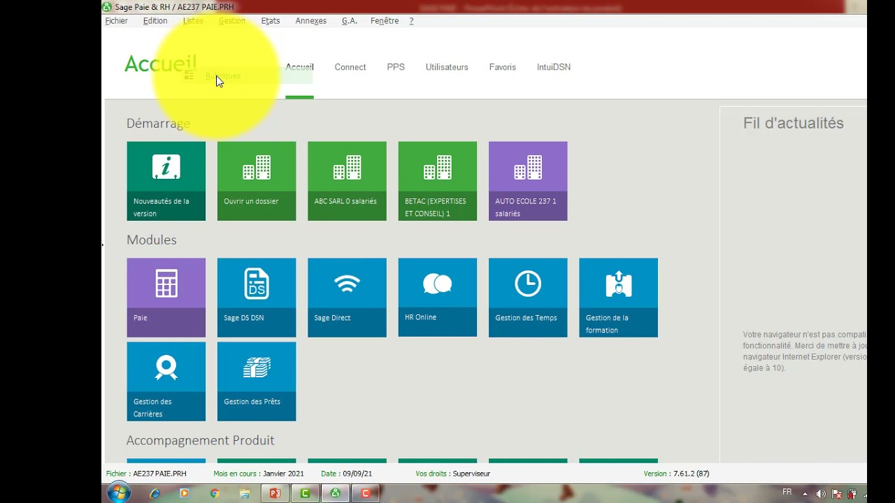Click the Accompagnement Produit section heading
Screen dimensions: 895x503
(x=201, y=440)
